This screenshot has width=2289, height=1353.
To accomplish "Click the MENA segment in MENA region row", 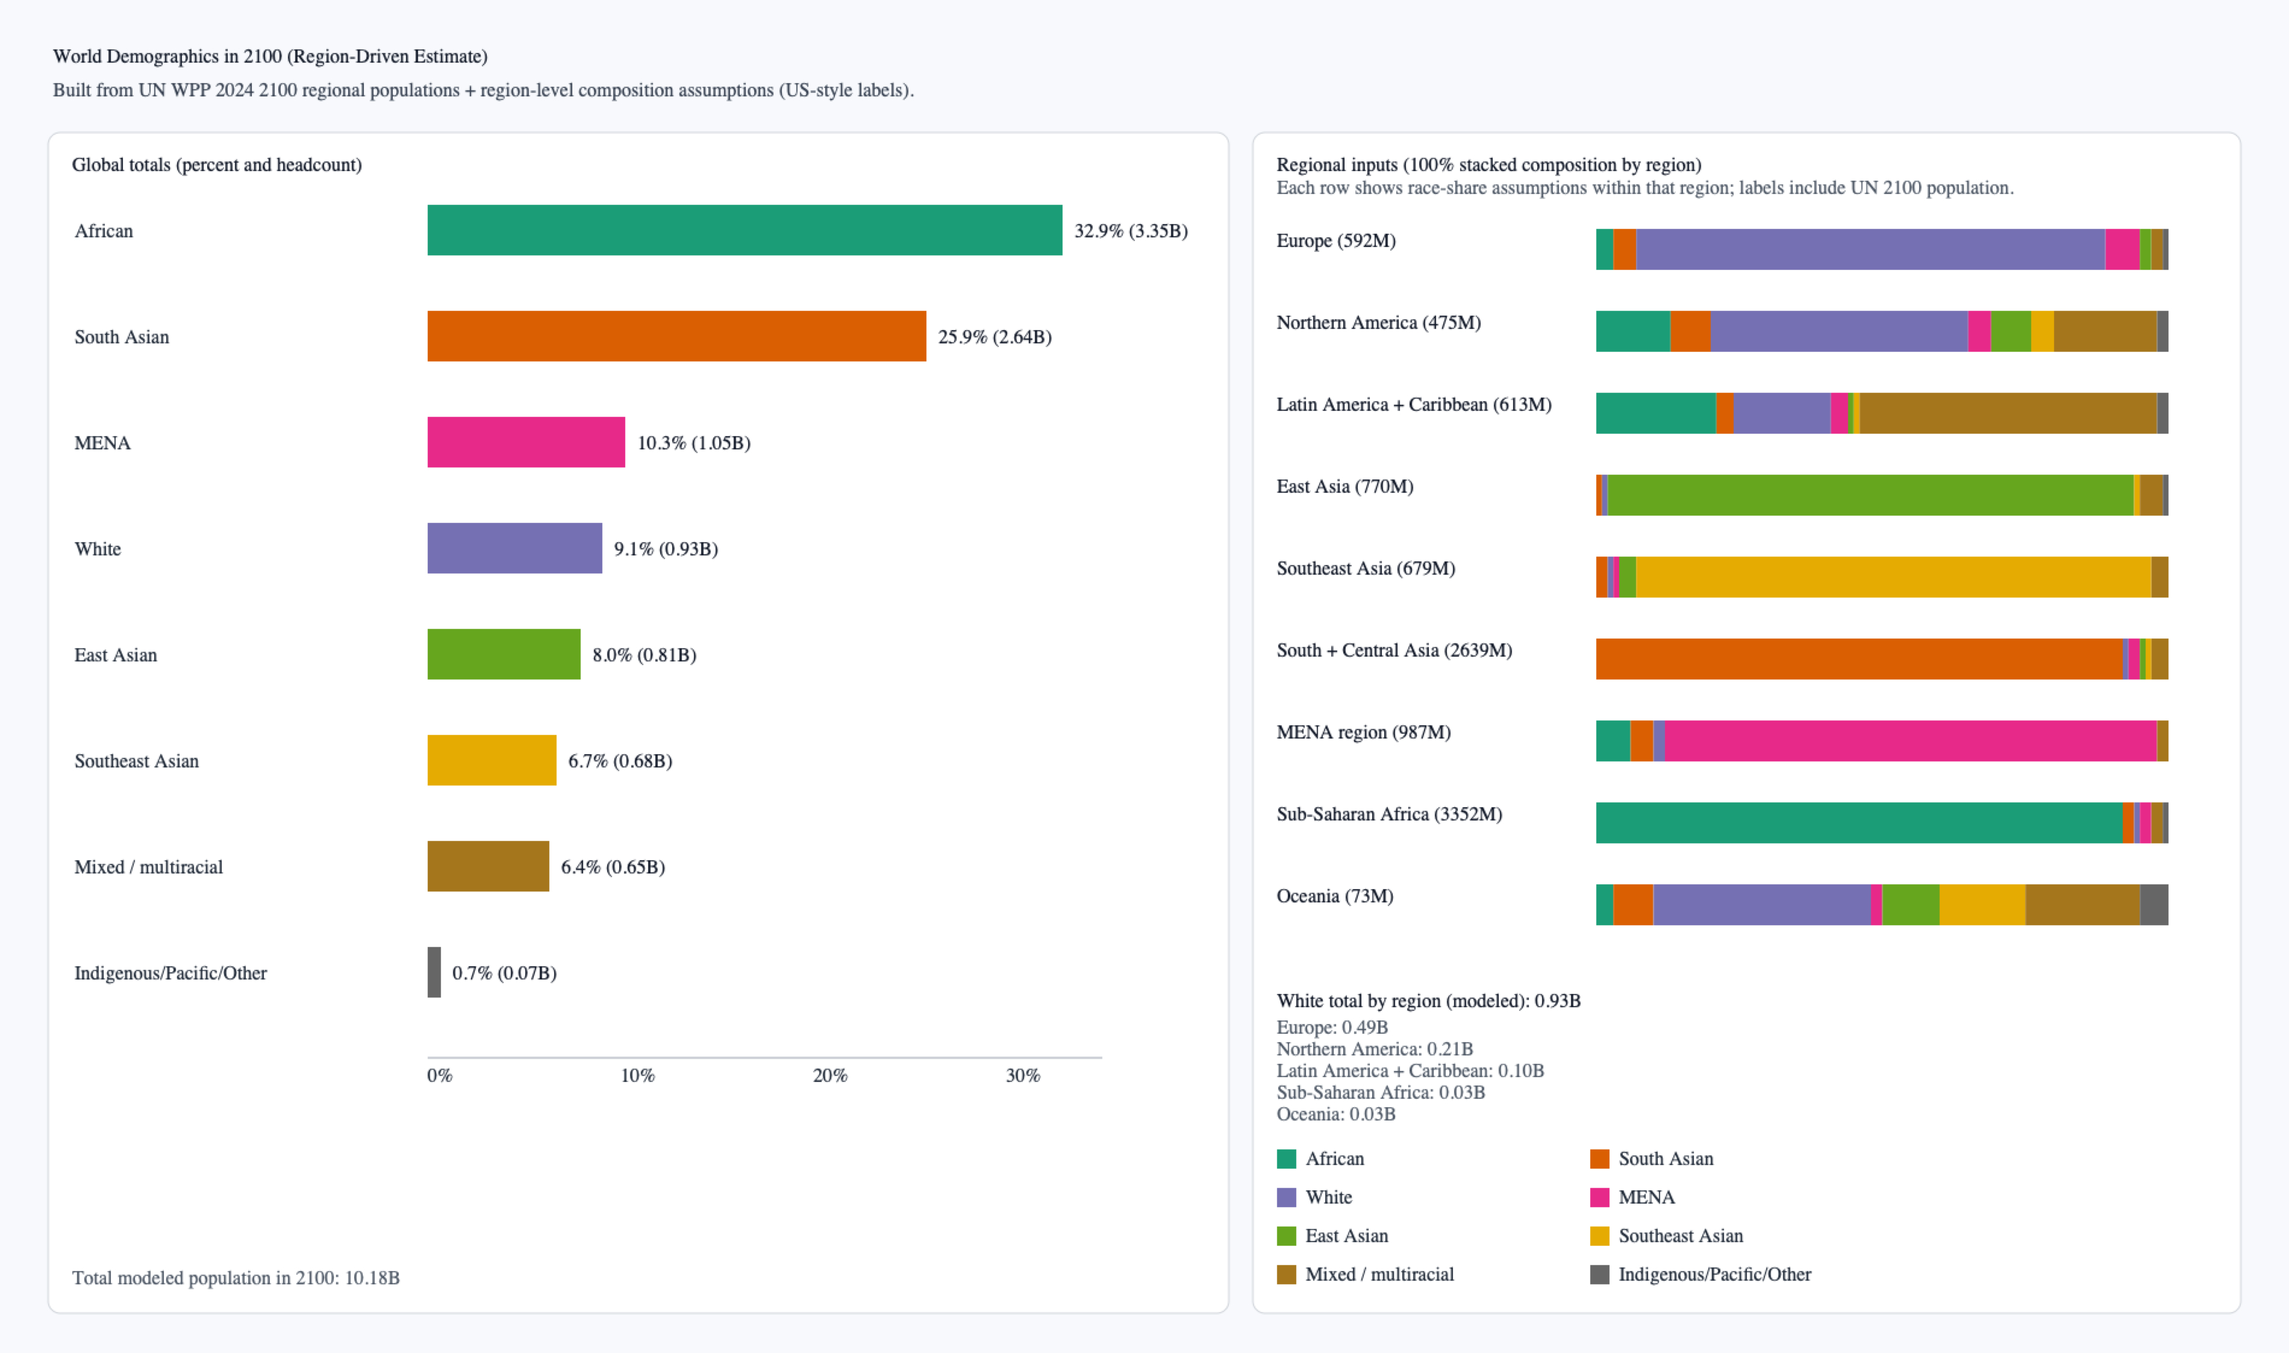I will coord(1910,740).
